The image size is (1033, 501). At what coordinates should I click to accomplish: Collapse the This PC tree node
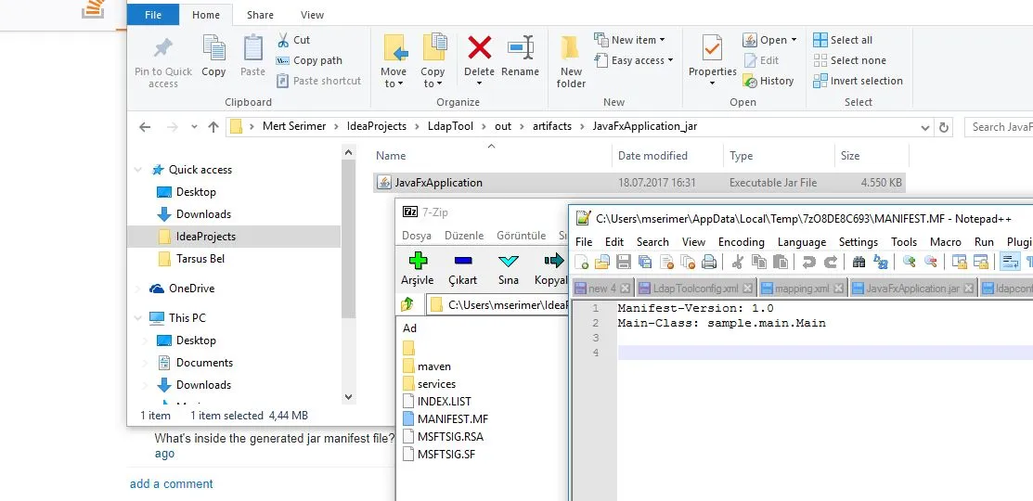pos(138,318)
